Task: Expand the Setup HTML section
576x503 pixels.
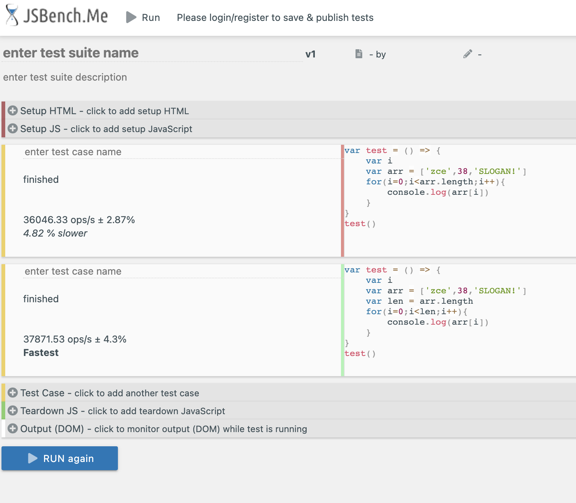Action: click(104, 111)
